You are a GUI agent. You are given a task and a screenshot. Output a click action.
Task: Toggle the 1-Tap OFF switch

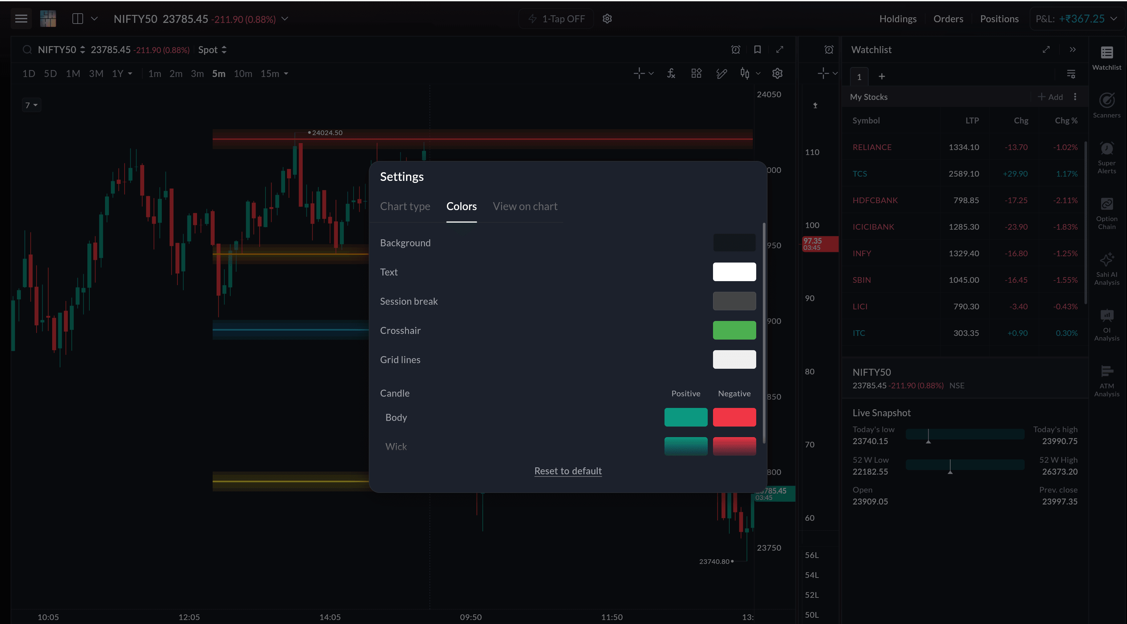pyautogui.click(x=556, y=19)
